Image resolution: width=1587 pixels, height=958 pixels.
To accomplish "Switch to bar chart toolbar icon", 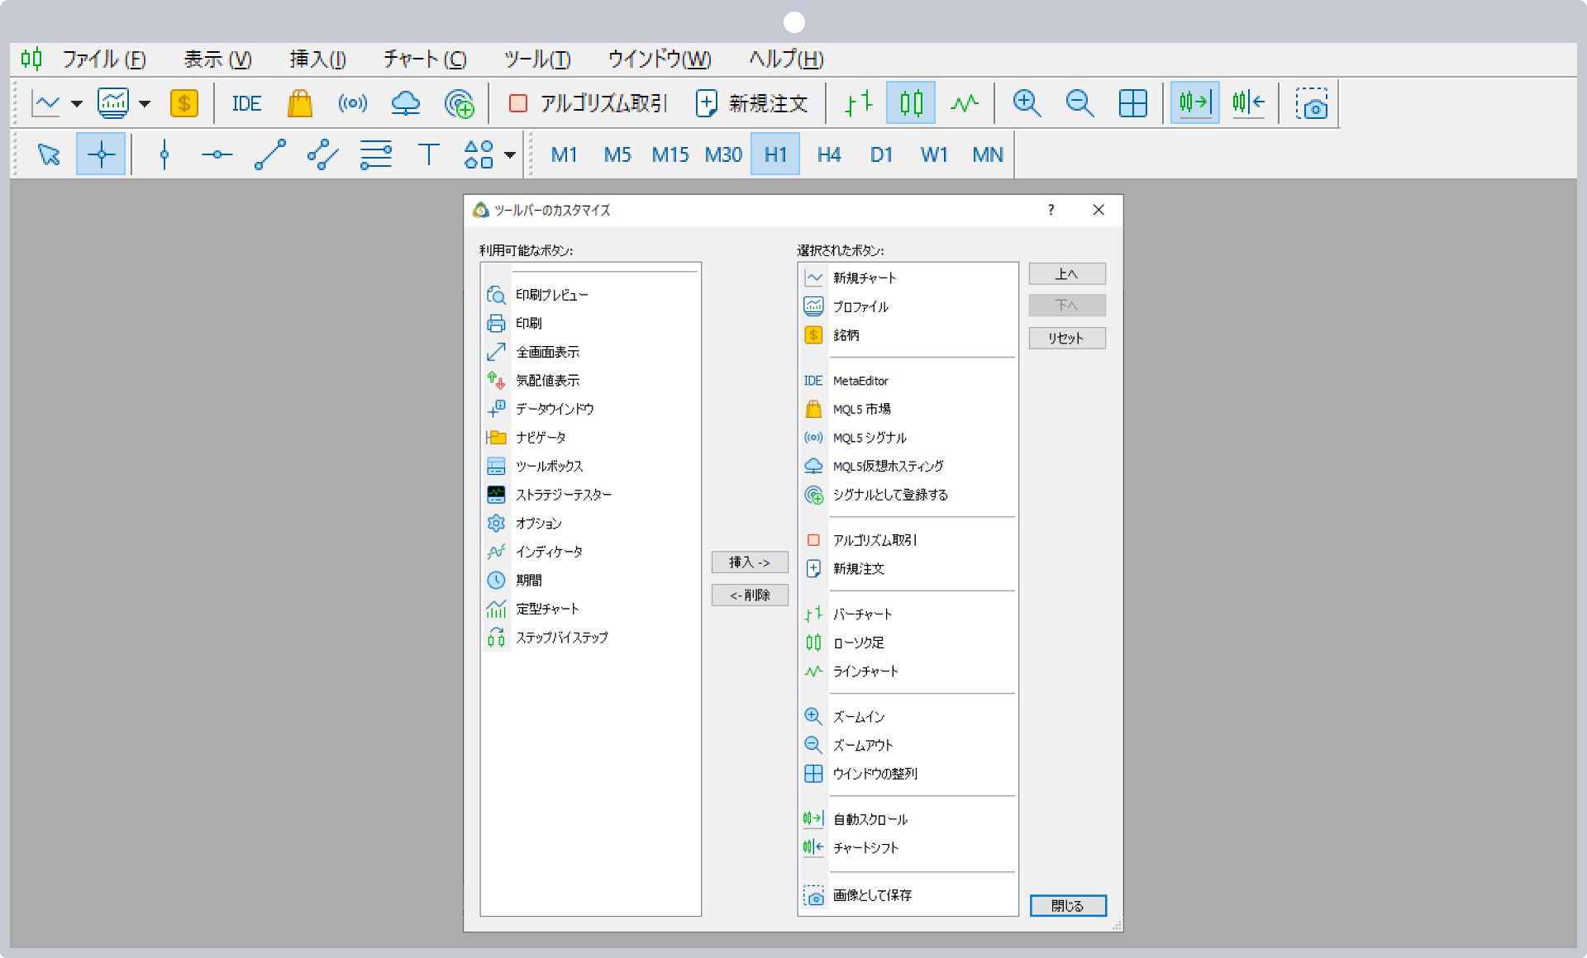I will 859,103.
